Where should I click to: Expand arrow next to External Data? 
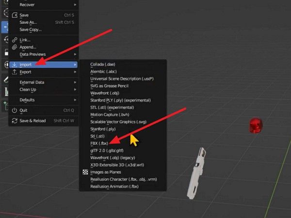click(x=75, y=82)
